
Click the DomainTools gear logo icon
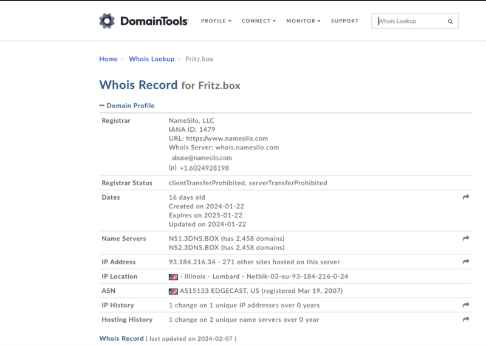[x=107, y=21]
